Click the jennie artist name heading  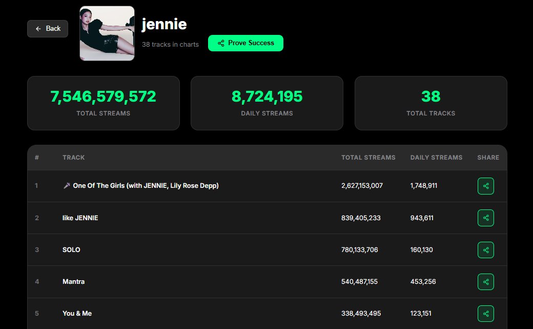tap(164, 24)
